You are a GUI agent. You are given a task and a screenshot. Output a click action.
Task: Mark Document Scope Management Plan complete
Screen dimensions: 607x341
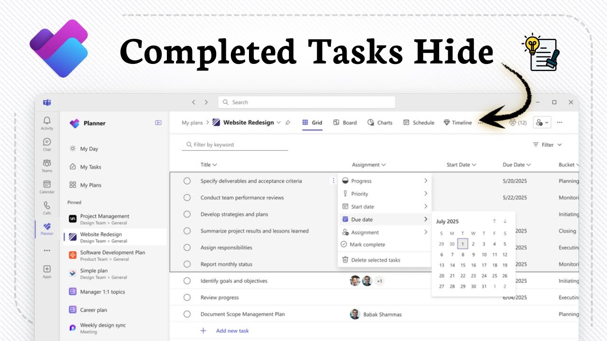coord(187,314)
